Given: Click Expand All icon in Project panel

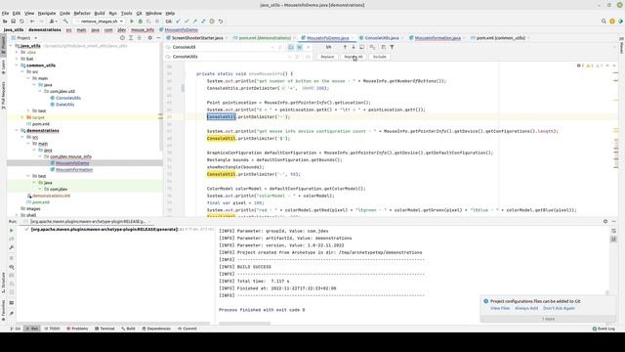Looking at the screenshot, I should pyautogui.click(x=131, y=38).
